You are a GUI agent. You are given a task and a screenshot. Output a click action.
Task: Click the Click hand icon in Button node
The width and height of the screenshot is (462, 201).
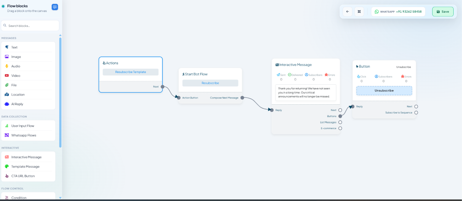(359, 77)
